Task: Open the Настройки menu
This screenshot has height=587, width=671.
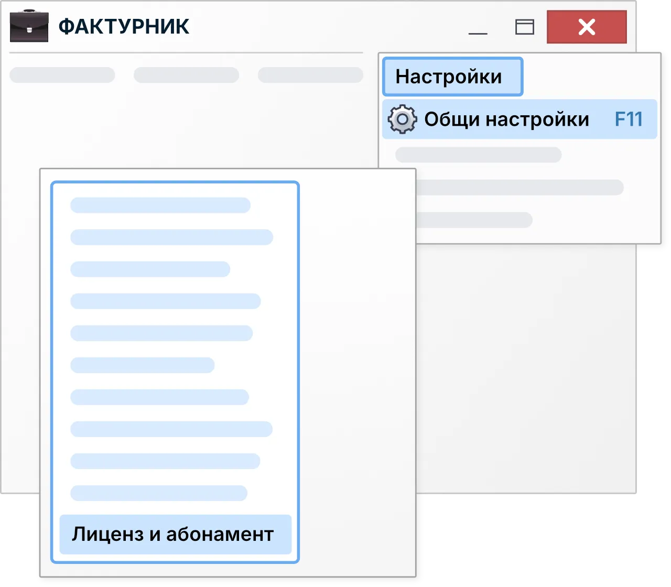Action: [452, 77]
